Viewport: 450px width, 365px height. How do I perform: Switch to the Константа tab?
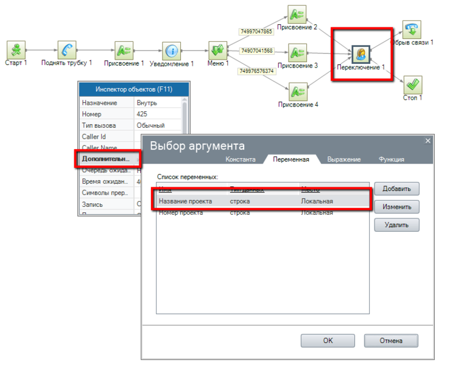[240, 159]
